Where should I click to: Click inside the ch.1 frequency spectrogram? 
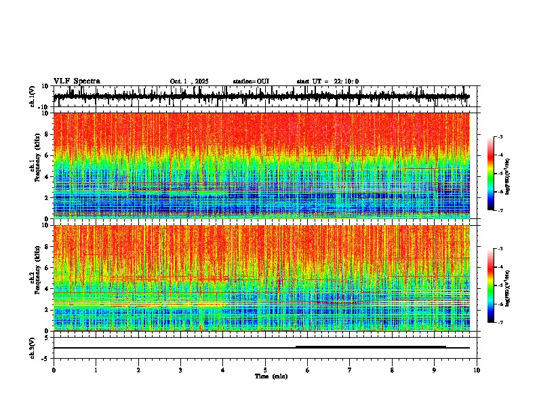[262, 165]
